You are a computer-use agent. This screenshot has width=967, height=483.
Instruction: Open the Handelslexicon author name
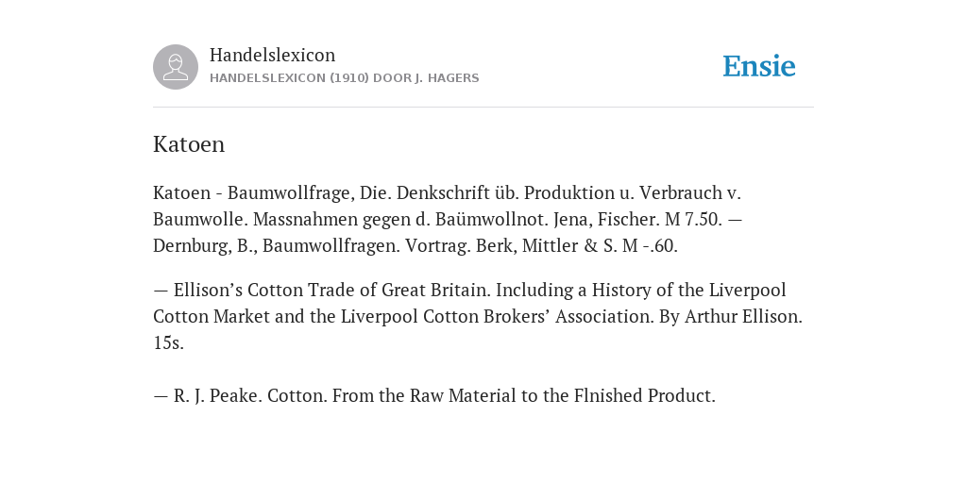(x=273, y=55)
